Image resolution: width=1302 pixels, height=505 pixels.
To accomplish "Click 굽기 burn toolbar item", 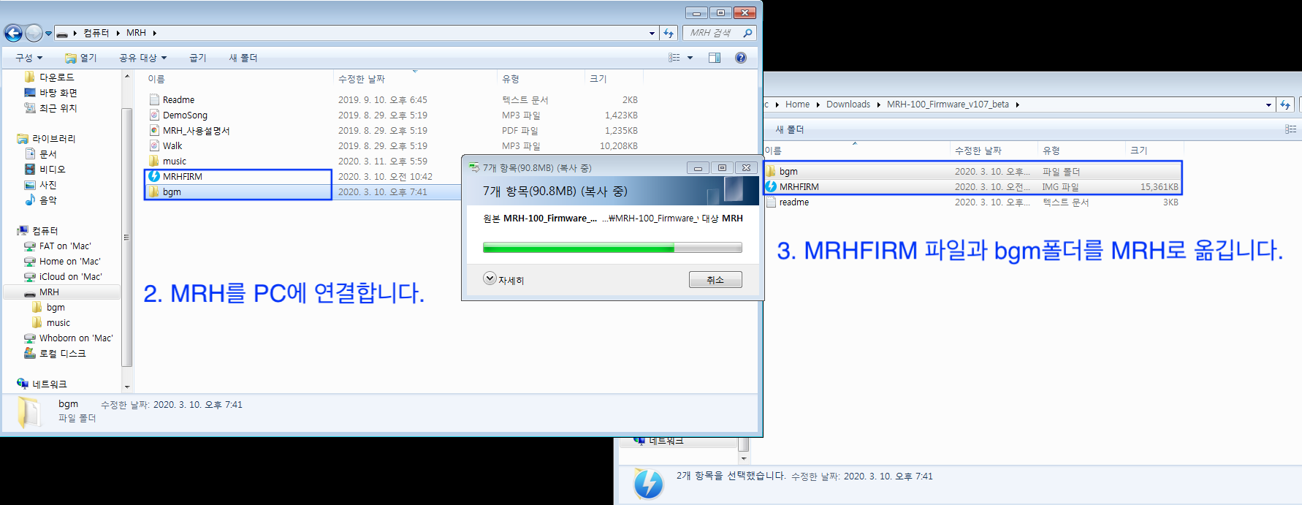I will pos(198,58).
